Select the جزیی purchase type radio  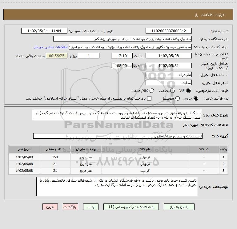coord(196,98)
